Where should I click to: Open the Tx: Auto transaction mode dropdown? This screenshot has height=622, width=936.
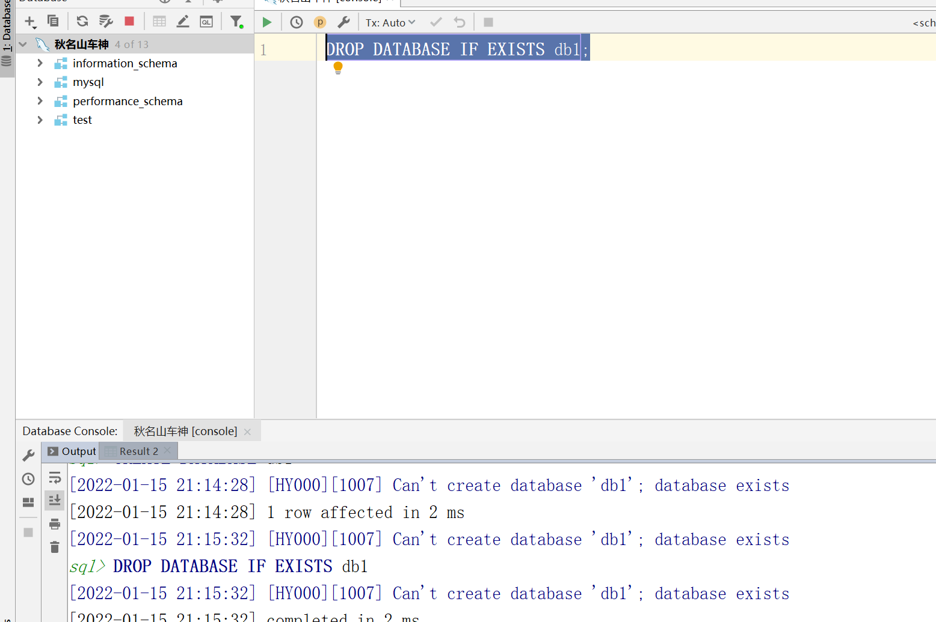click(x=390, y=23)
